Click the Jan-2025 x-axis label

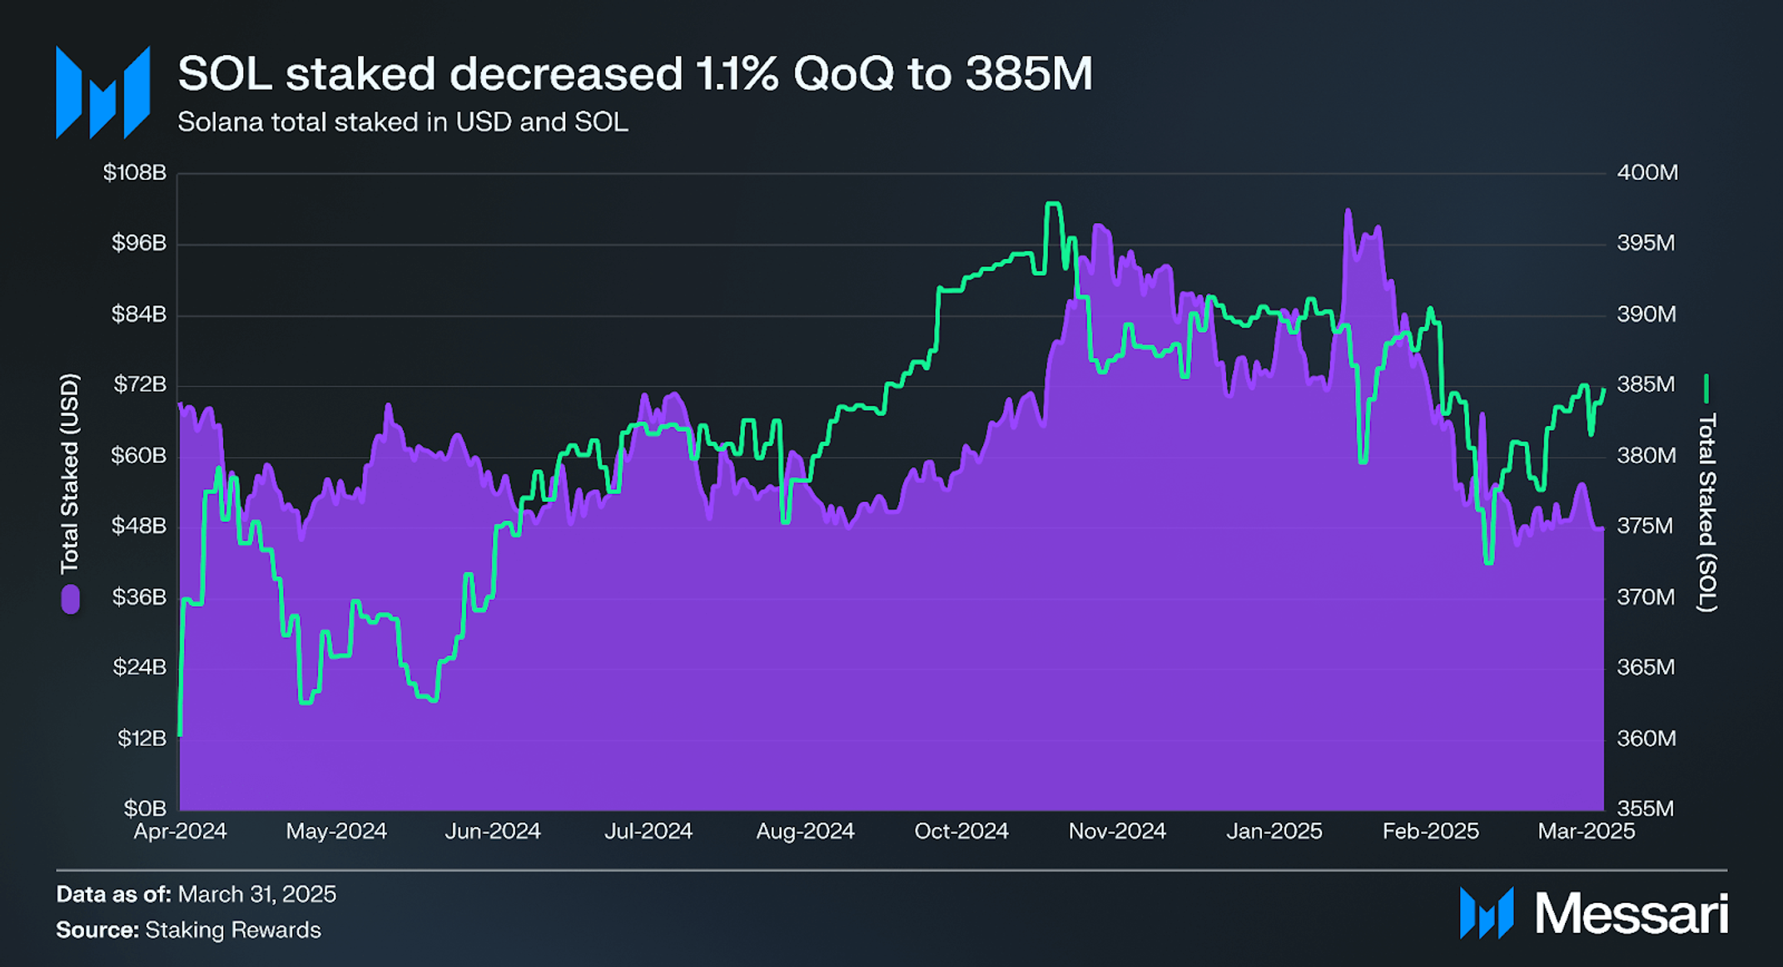point(1274,831)
